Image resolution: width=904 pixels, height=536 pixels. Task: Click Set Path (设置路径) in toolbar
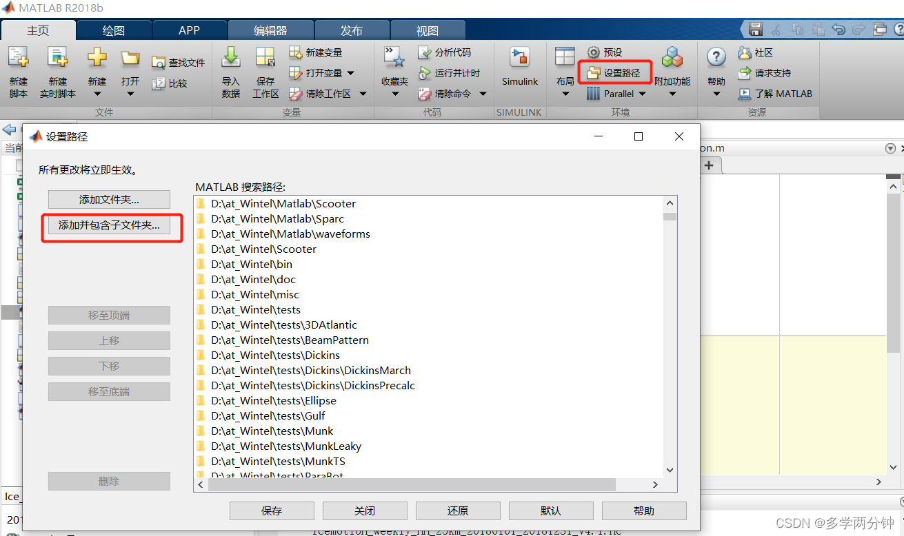[x=614, y=73]
